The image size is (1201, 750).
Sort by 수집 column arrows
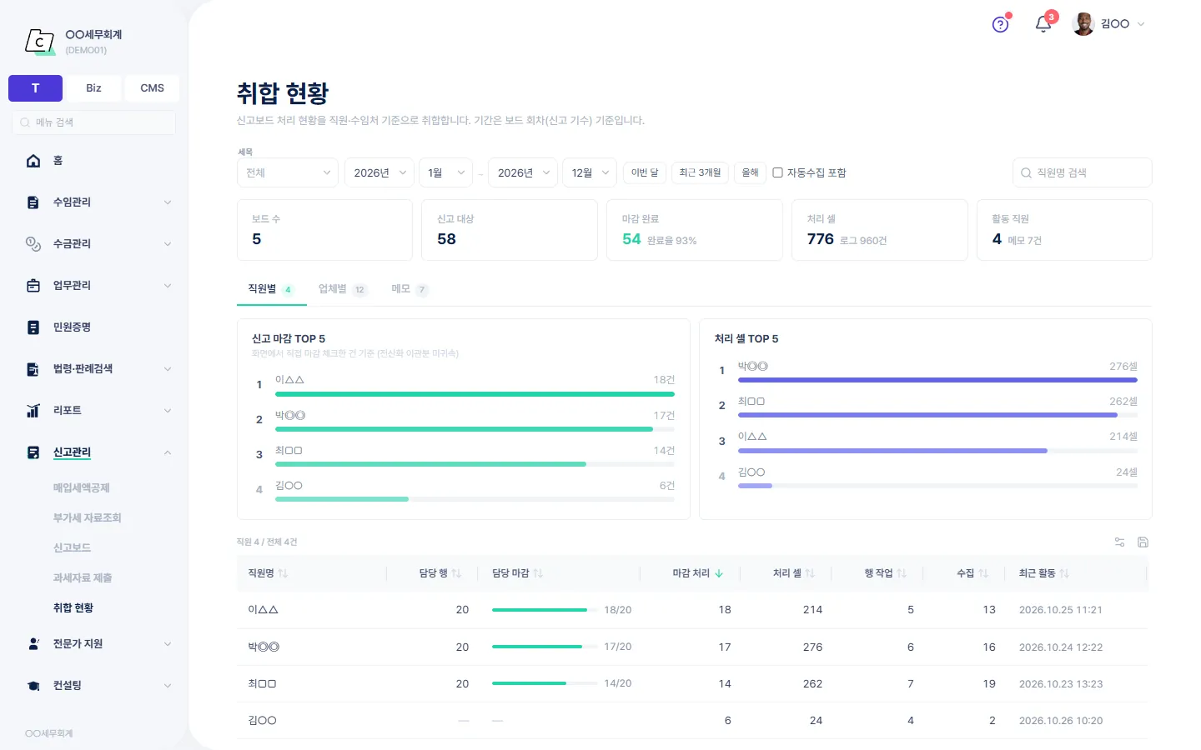point(983,573)
